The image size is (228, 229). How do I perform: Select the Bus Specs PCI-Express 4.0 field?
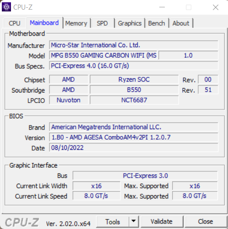pyautogui.click(x=134, y=65)
